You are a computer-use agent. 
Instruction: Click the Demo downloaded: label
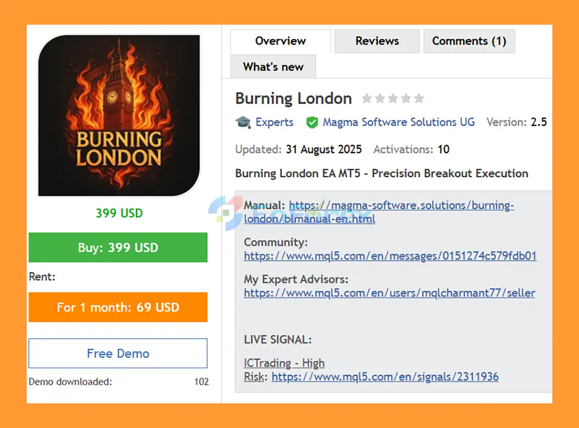(70, 382)
